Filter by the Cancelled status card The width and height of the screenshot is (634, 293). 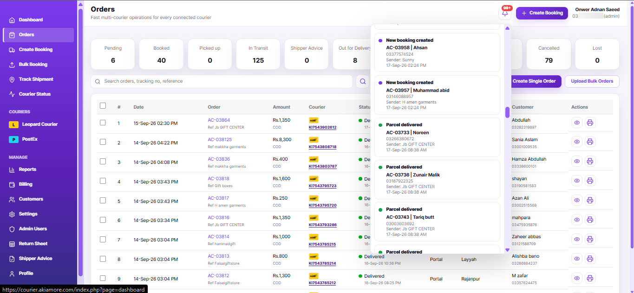point(549,54)
